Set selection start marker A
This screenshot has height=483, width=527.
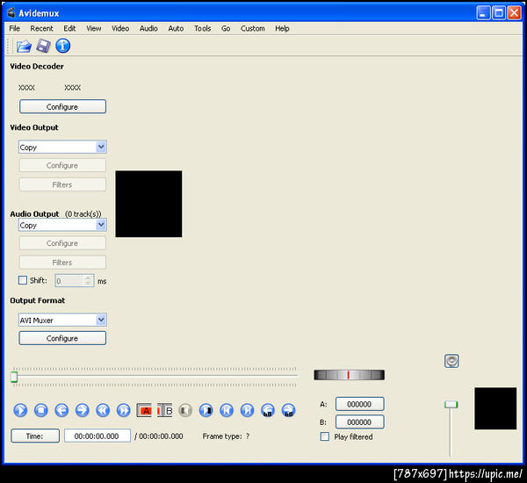[145, 410]
